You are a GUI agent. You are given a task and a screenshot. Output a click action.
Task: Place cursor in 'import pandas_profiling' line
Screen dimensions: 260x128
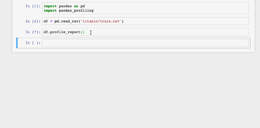(69, 11)
